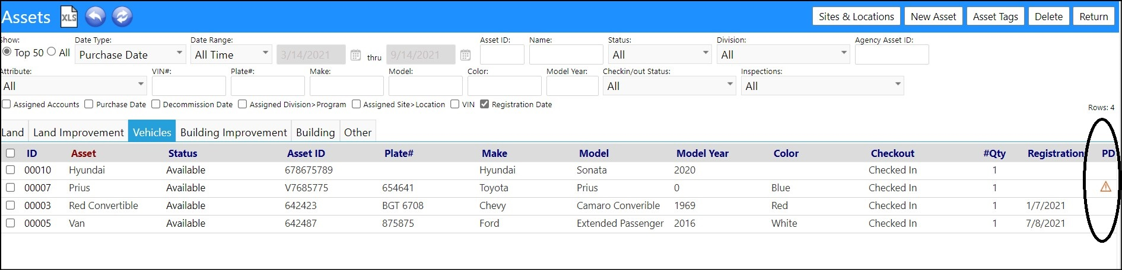This screenshot has height=270, width=1122.
Task: Click the BGT 6708 plate cell
Action: coord(403,205)
